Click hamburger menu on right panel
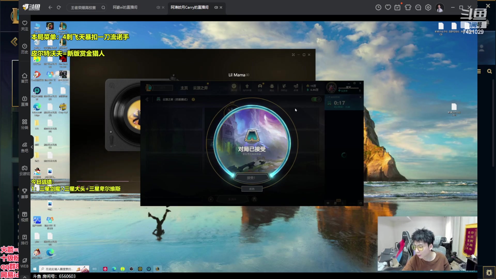This screenshot has height=279, width=496. 479,71
